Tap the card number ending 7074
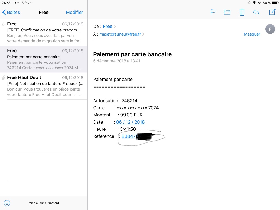Viewport: 280px width, 210px height. pyautogui.click(x=138, y=108)
